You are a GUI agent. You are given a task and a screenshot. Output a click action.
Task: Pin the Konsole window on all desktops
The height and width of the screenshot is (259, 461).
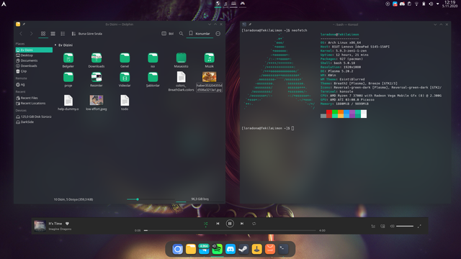pyautogui.click(x=250, y=24)
